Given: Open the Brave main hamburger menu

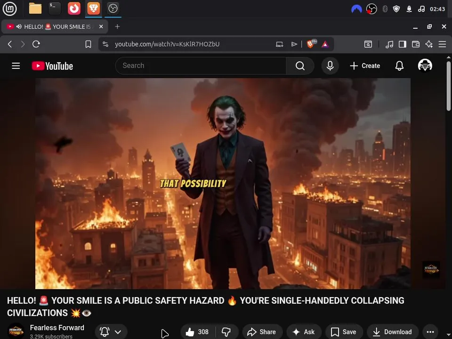Looking at the screenshot, I should click(442, 44).
